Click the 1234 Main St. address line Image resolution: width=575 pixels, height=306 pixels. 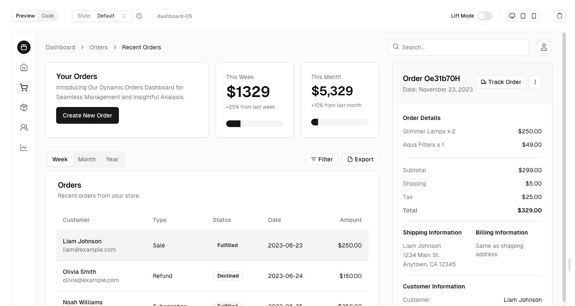pos(421,255)
